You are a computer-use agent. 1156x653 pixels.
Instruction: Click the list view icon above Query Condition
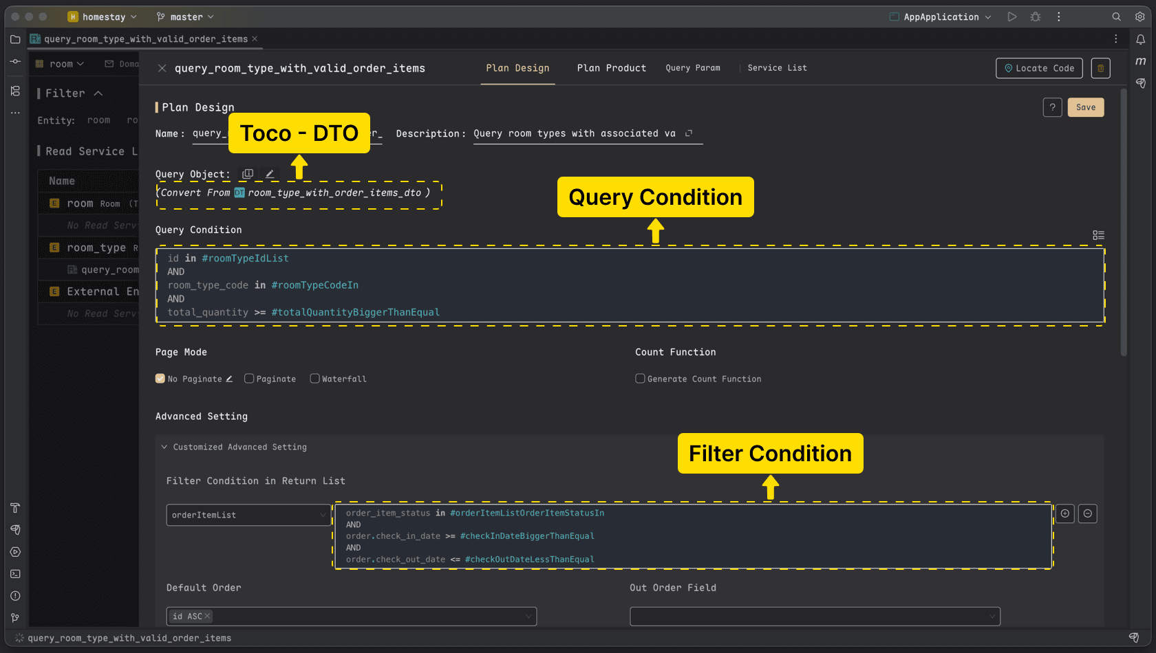click(x=1098, y=235)
